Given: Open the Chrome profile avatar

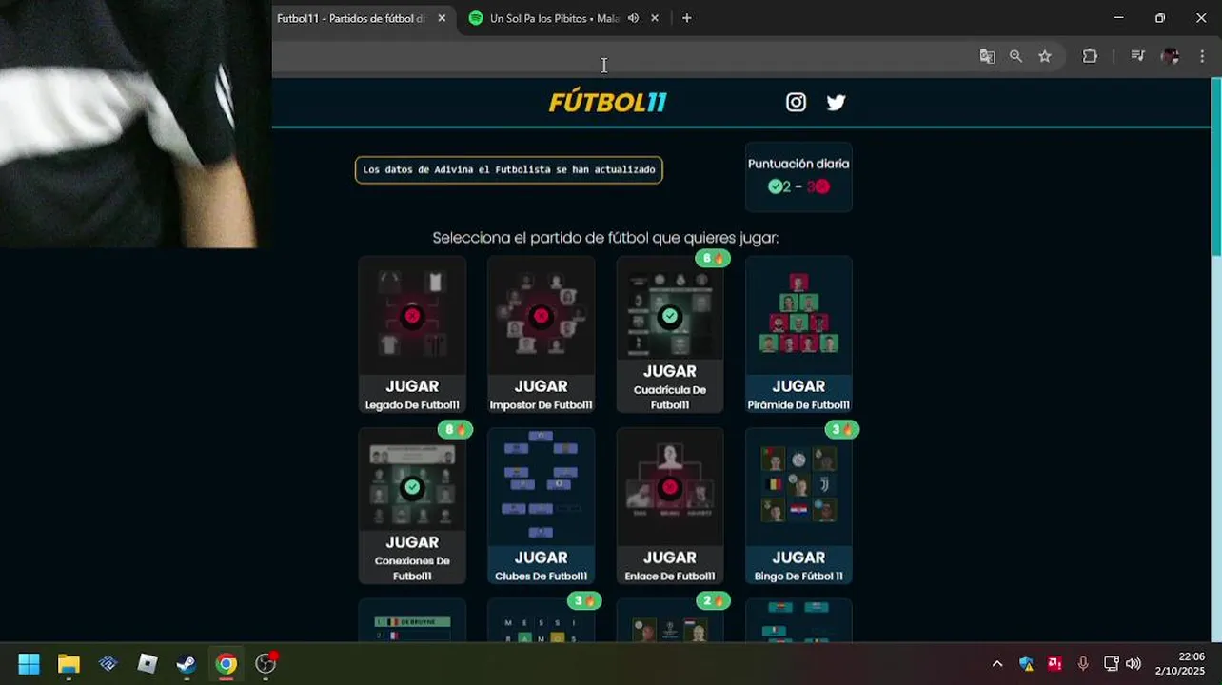Looking at the screenshot, I should [x=1171, y=56].
